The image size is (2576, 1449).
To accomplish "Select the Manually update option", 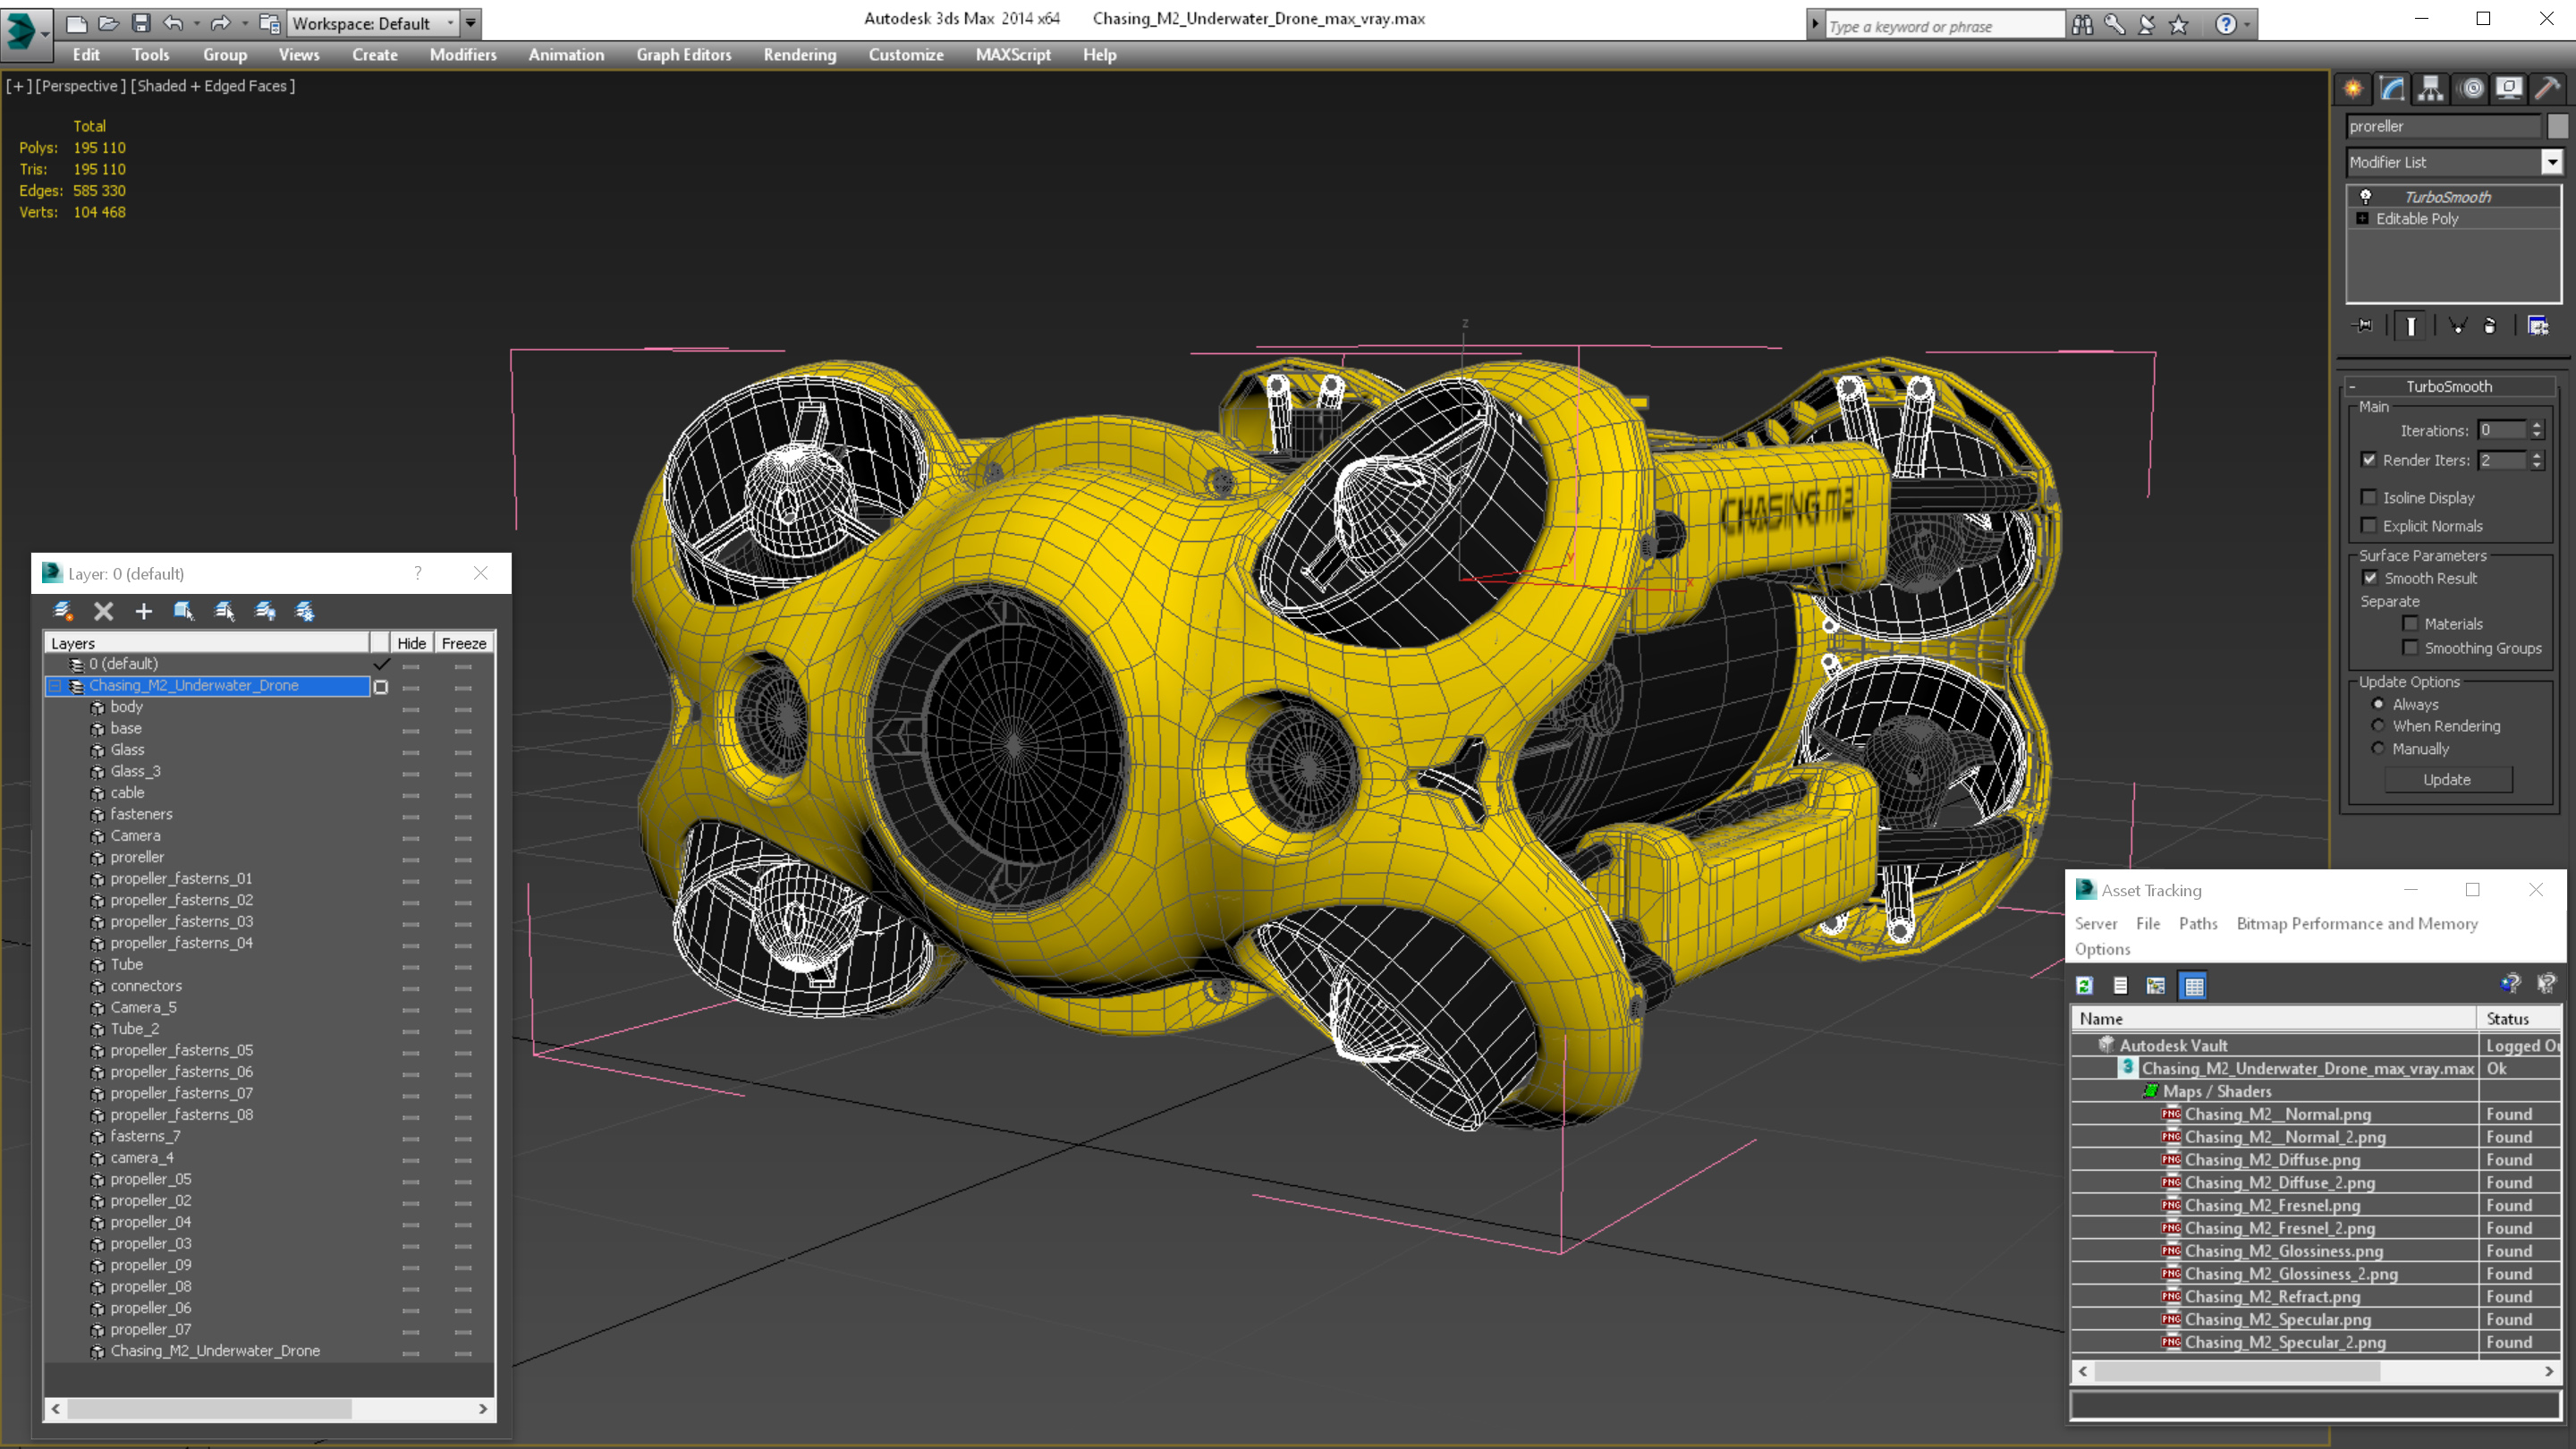I will point(2379,749).
